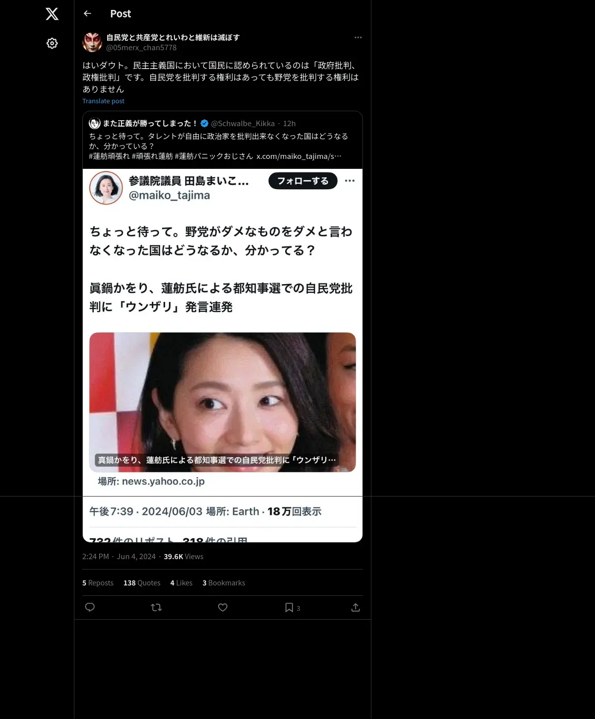
Task: View the 138 Quotes list
Action: click(x=142, y=583)
